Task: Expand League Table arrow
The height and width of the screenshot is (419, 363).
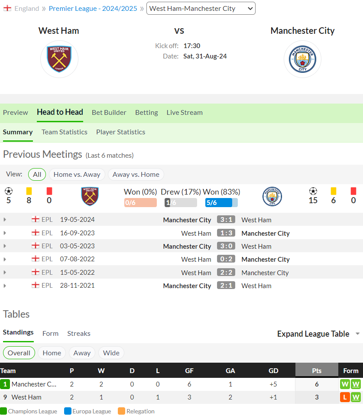Action: [x=358, y=334]
